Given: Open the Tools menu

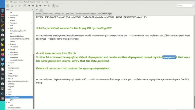Looking at the screenshot, I should click(38, 2).
